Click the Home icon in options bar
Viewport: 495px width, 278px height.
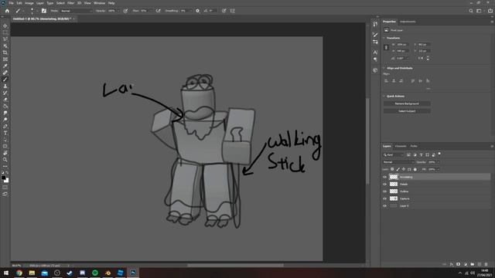[x=7, y=11]
